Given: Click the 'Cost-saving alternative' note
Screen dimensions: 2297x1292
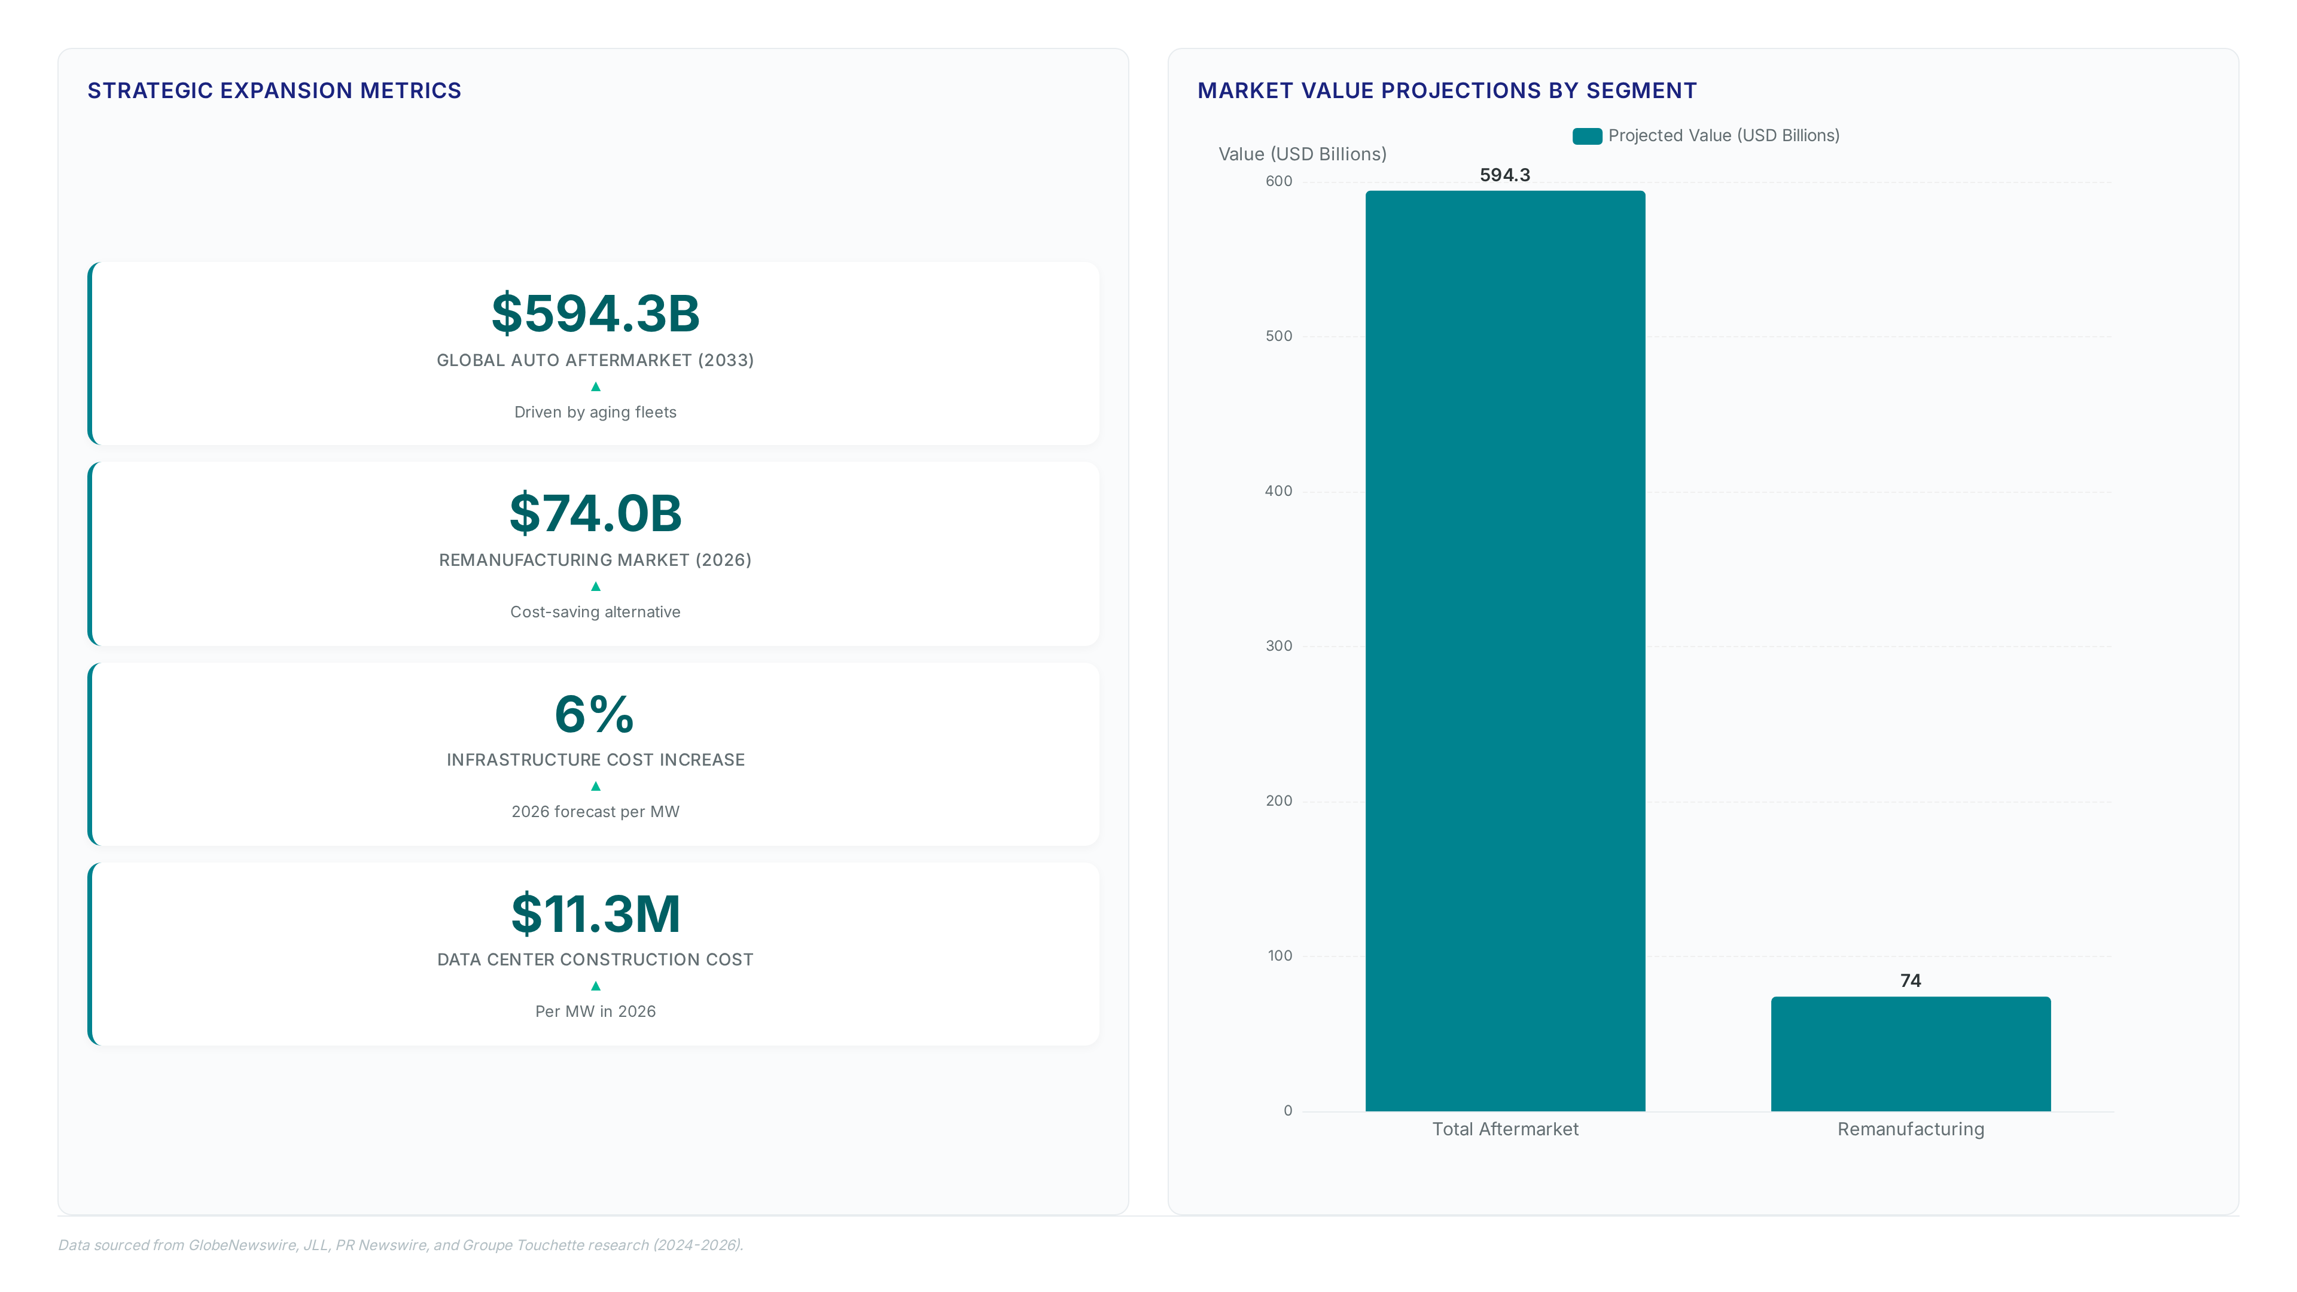Looking at the screenshot, I should [596, 612].
